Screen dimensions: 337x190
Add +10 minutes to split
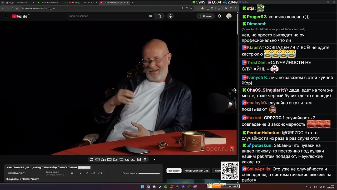point(93,173)
